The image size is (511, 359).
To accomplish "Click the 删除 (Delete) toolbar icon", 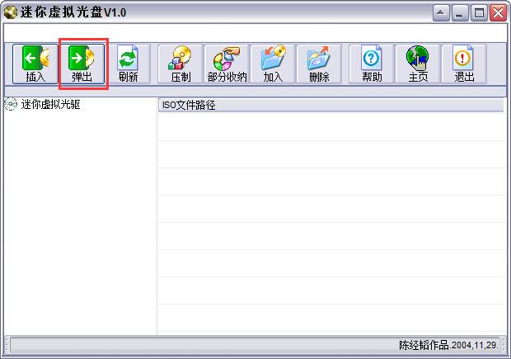I will [x=319, y=64].
